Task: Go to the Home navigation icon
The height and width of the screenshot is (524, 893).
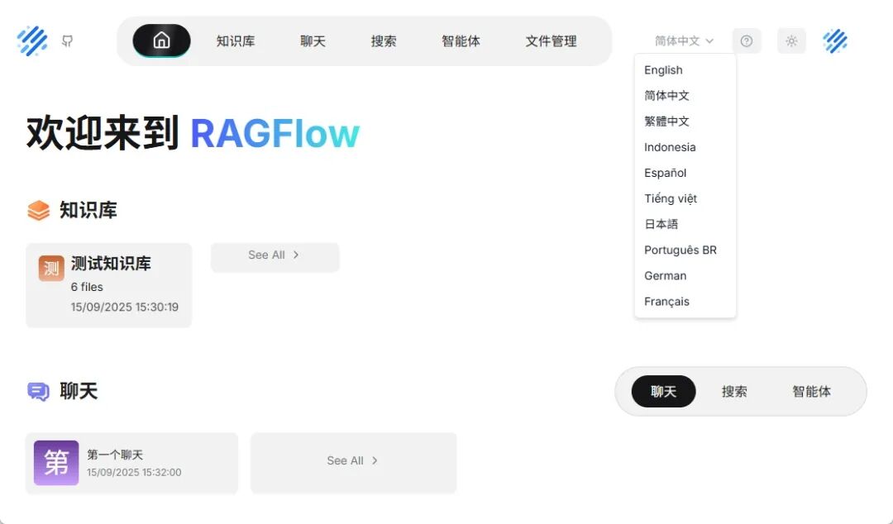Action: coord(161,40)
